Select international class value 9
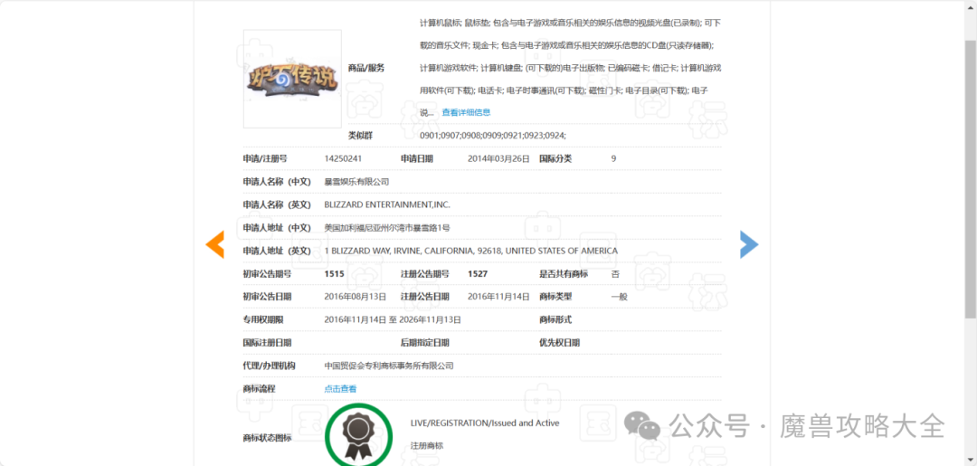977x466 pixels. [613, 159]
